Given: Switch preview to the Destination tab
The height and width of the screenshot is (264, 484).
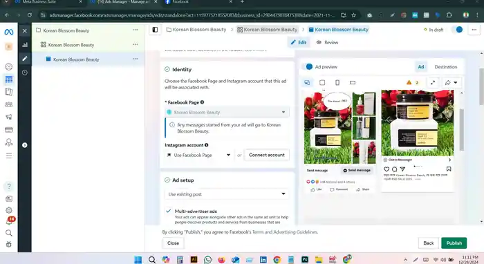Looking at the screenshot, I should pyautogui.click(x=446, y=67).
